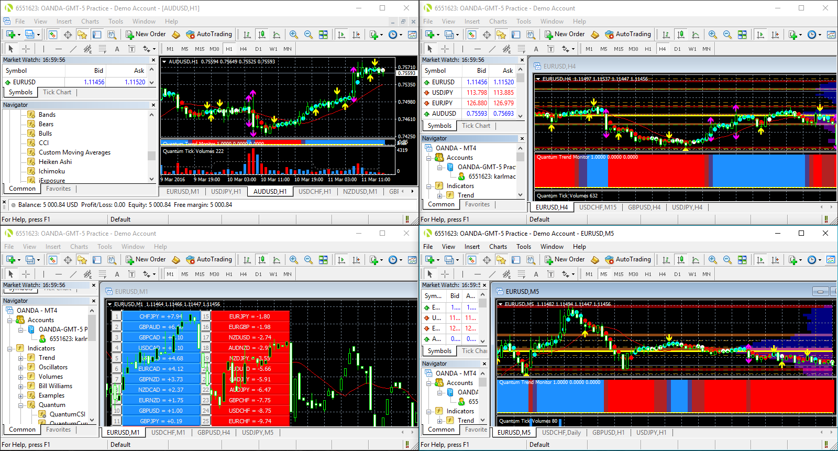Select Text tool (A) in EURUSD,H4 window
Screen dimensions: 838x451
536,49
